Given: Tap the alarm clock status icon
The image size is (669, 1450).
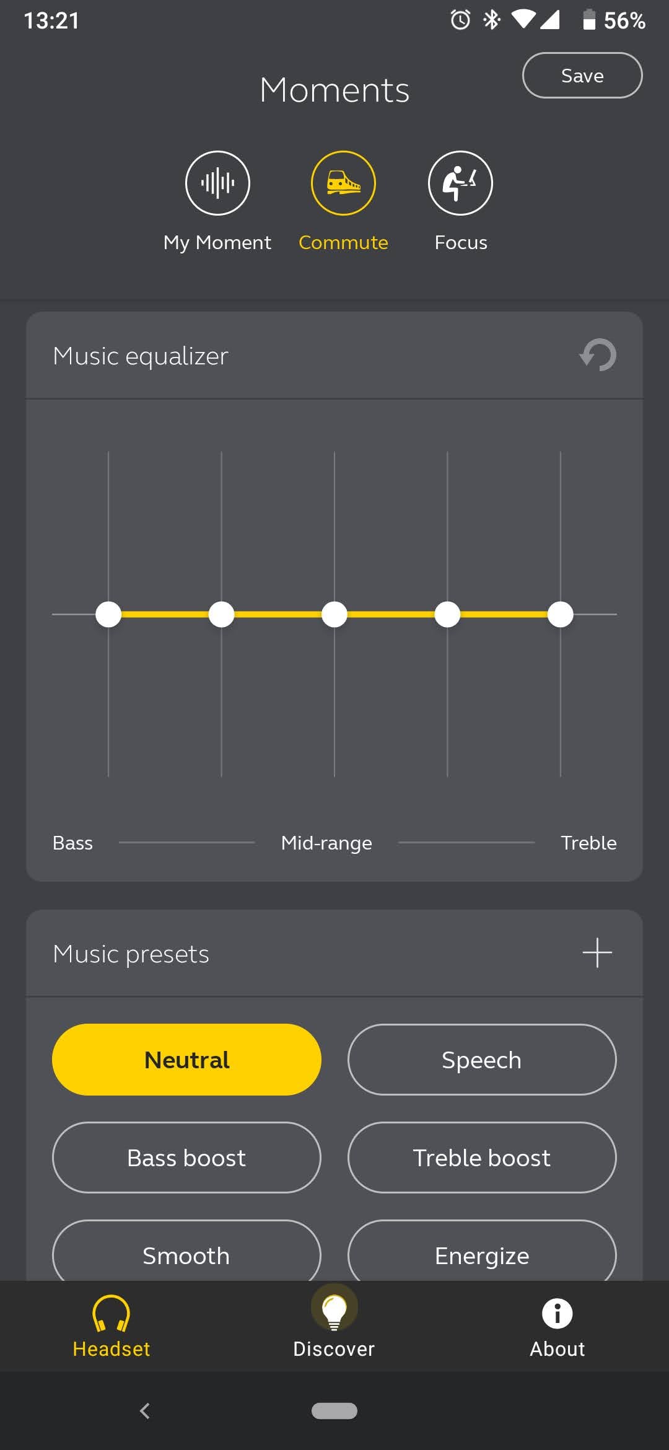Looking at the screenshot, I should pyautogui.click(x=460, y=20).
